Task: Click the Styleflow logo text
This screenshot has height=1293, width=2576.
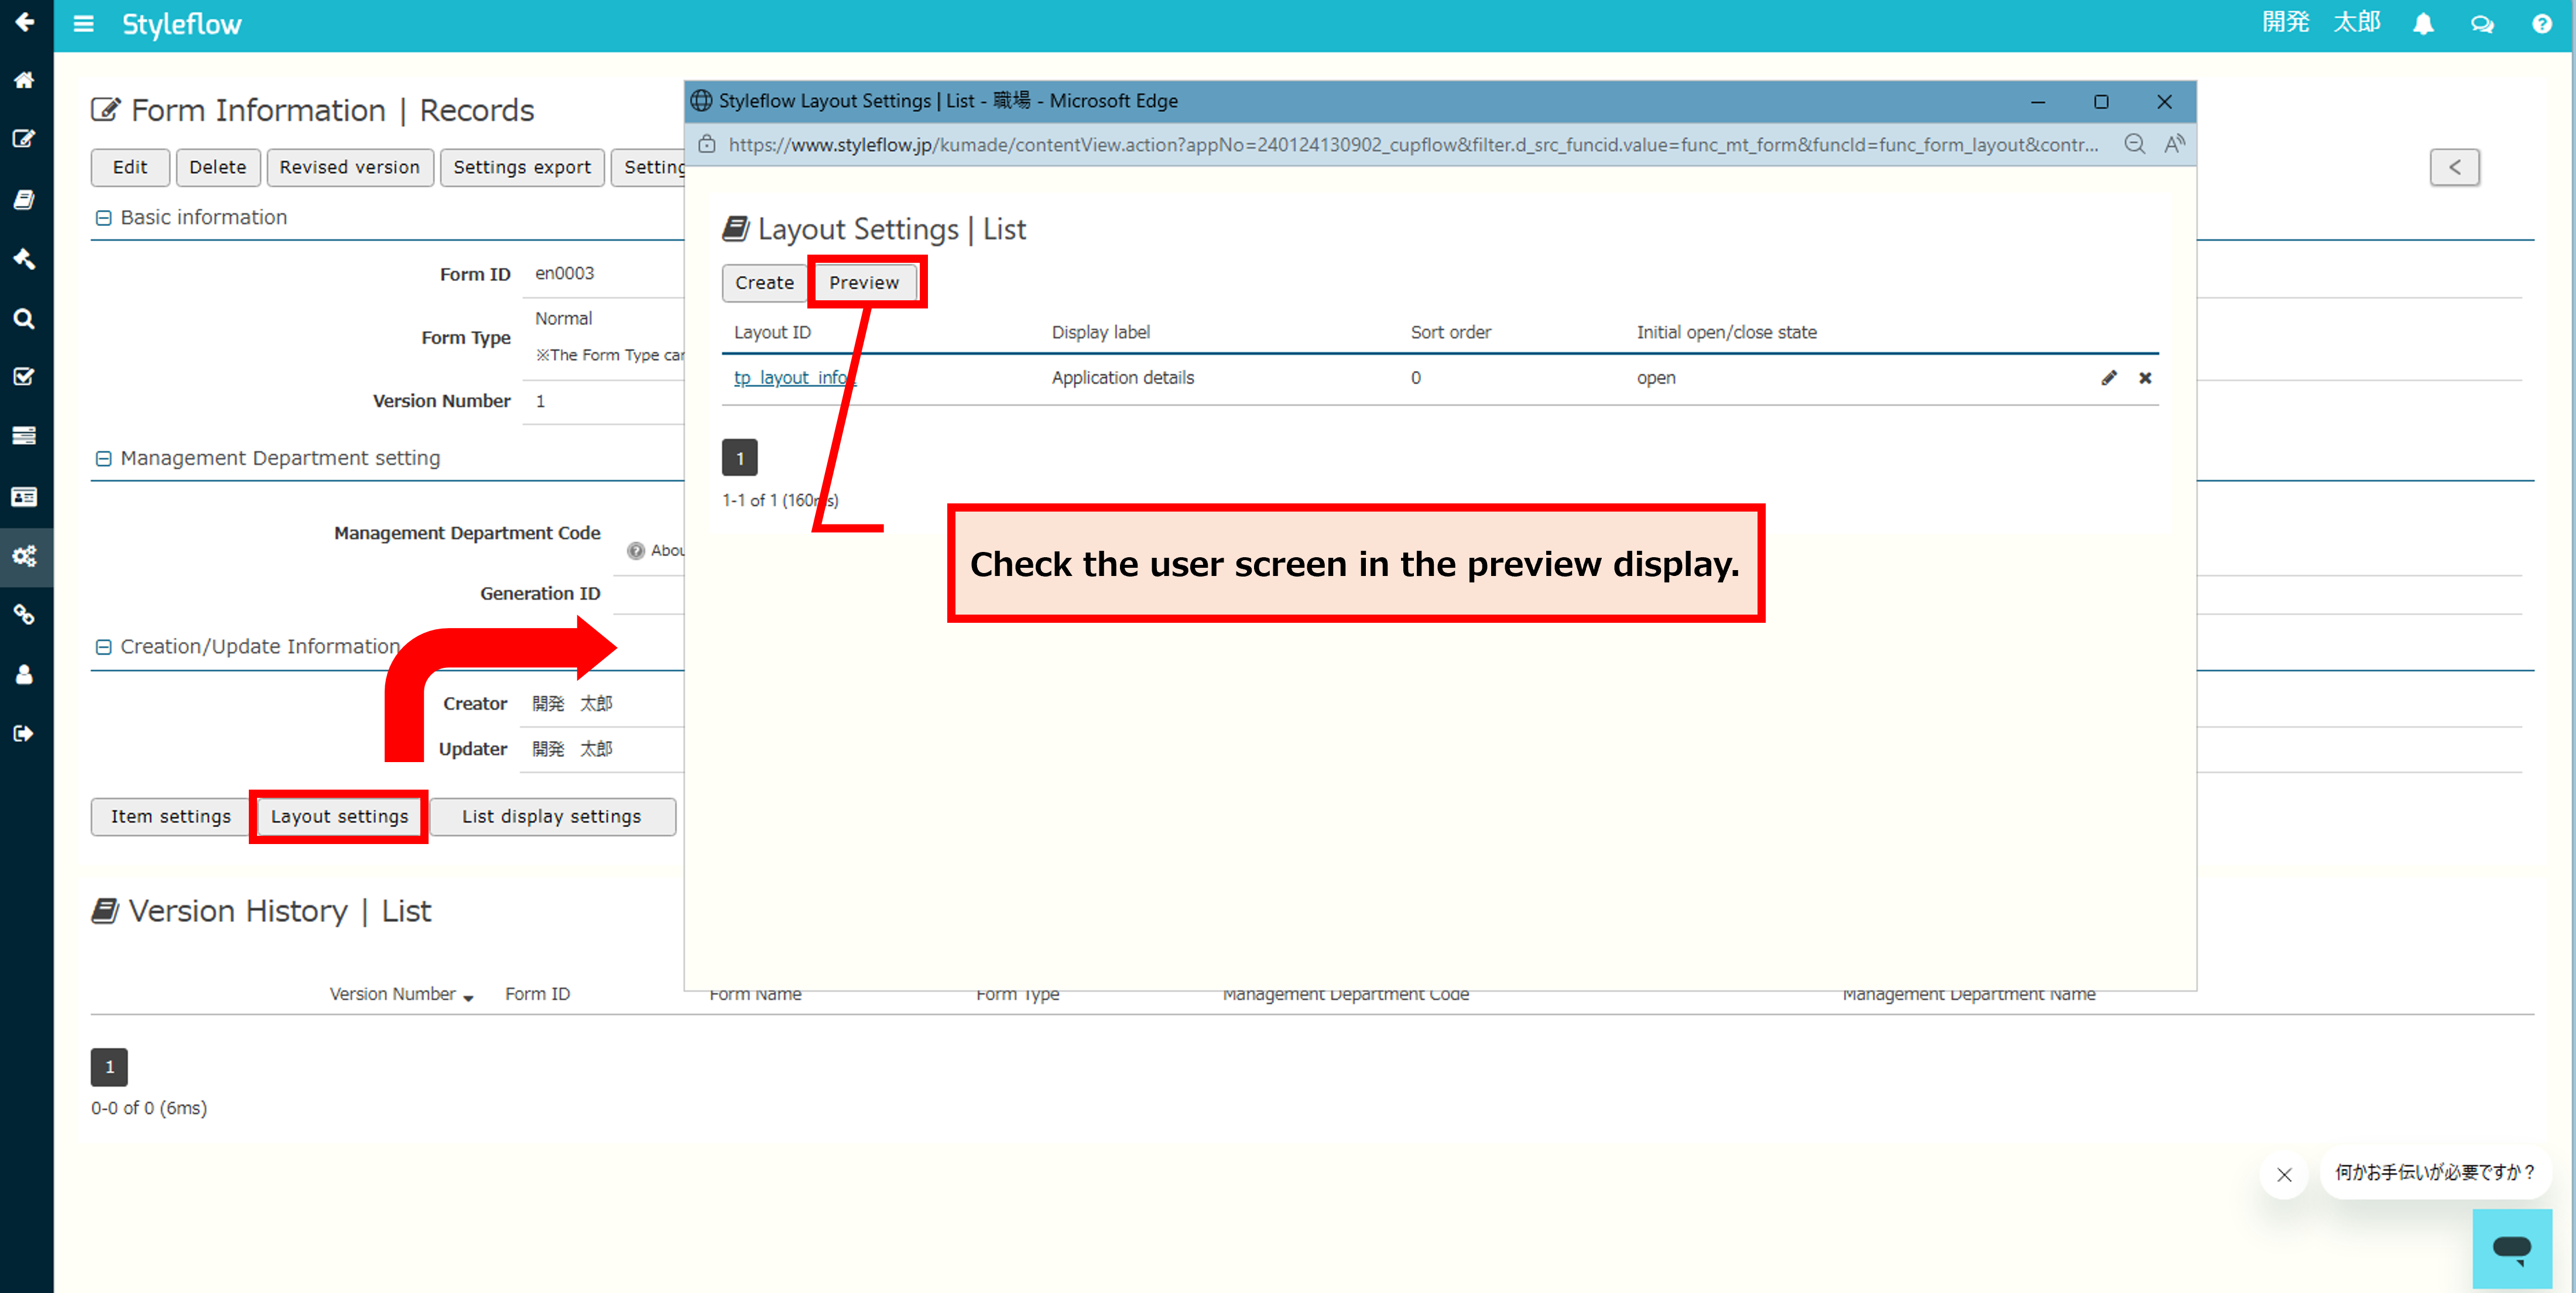Action: pos(182,24)
